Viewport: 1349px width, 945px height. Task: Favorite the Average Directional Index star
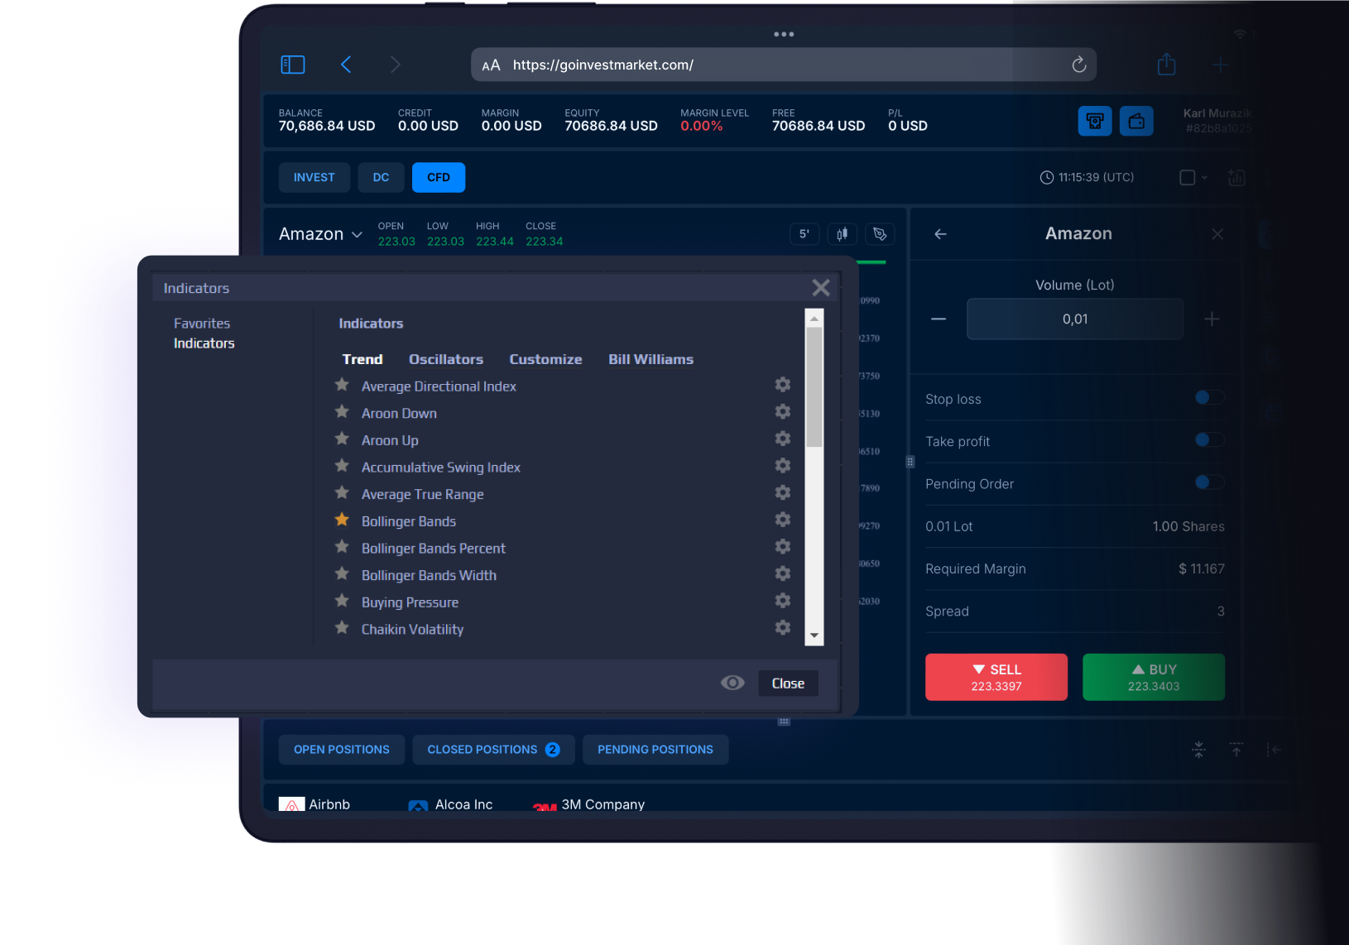(x=342, y=385)
